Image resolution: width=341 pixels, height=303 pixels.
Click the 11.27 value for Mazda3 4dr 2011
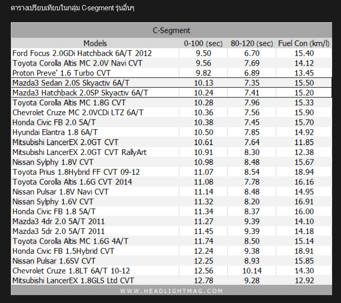(203, 222)
